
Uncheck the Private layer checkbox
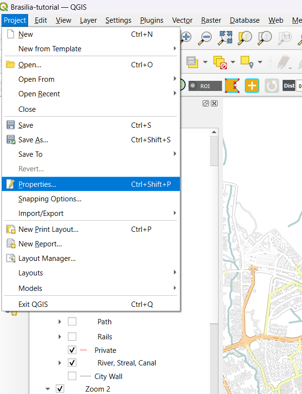[x=72, y=350]
